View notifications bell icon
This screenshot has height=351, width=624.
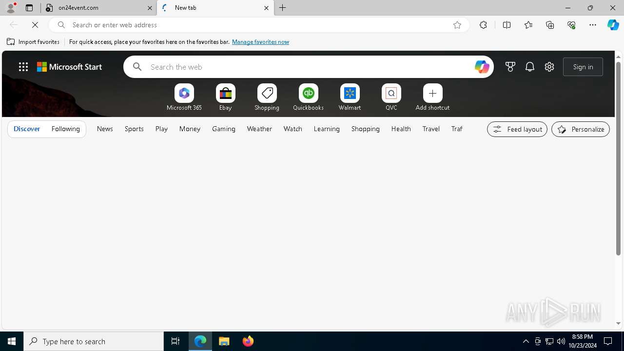[530, 67]
